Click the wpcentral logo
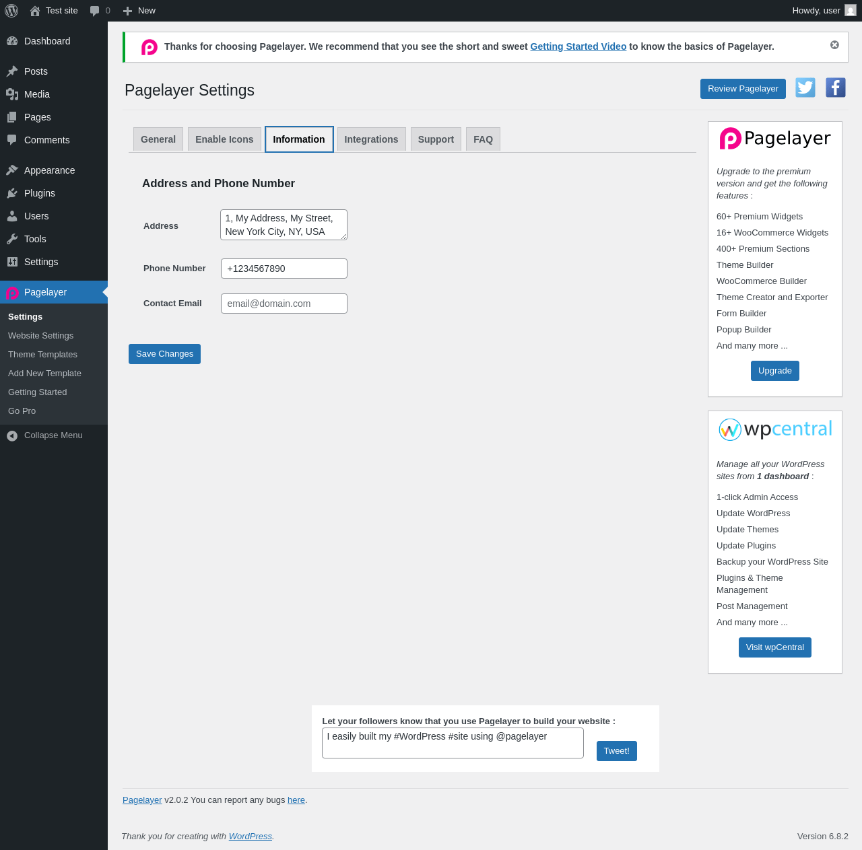 [775, 429]
